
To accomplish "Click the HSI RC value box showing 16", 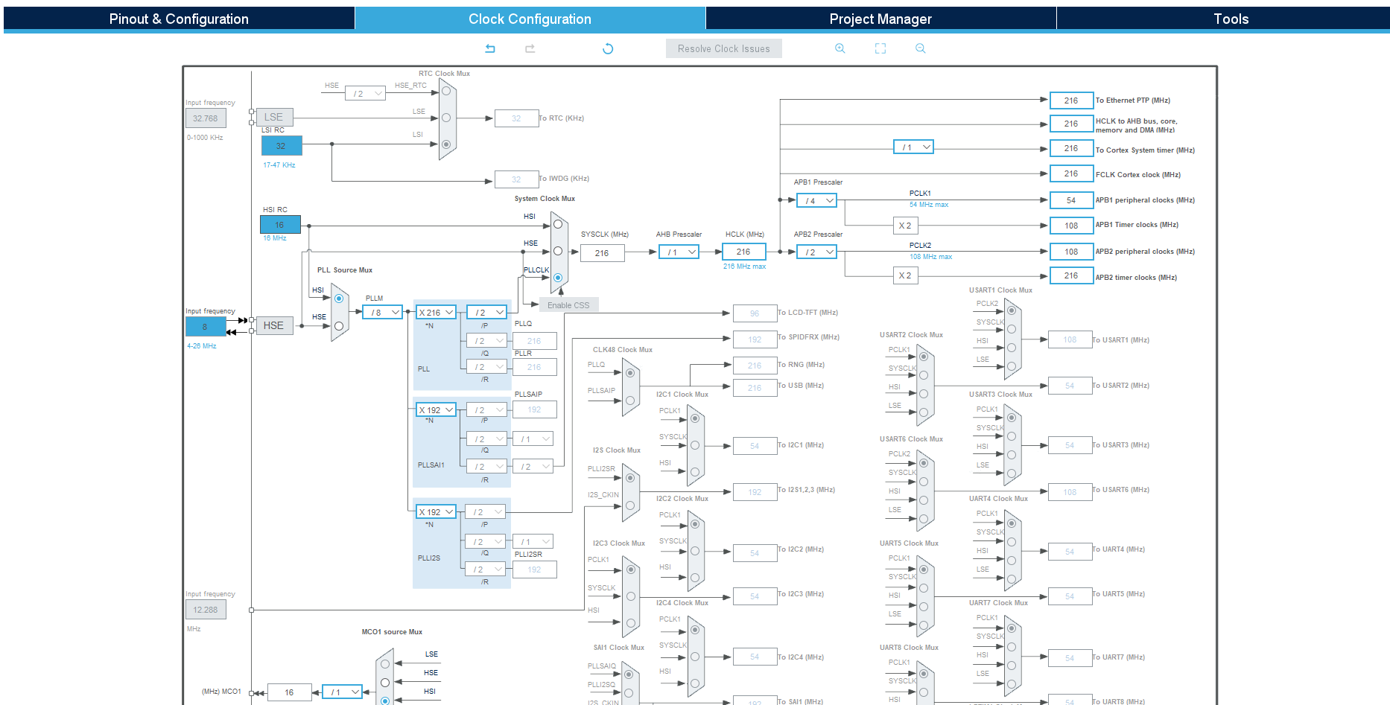I will point(280,224).
